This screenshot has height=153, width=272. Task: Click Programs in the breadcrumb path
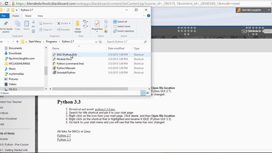point(51,42)
